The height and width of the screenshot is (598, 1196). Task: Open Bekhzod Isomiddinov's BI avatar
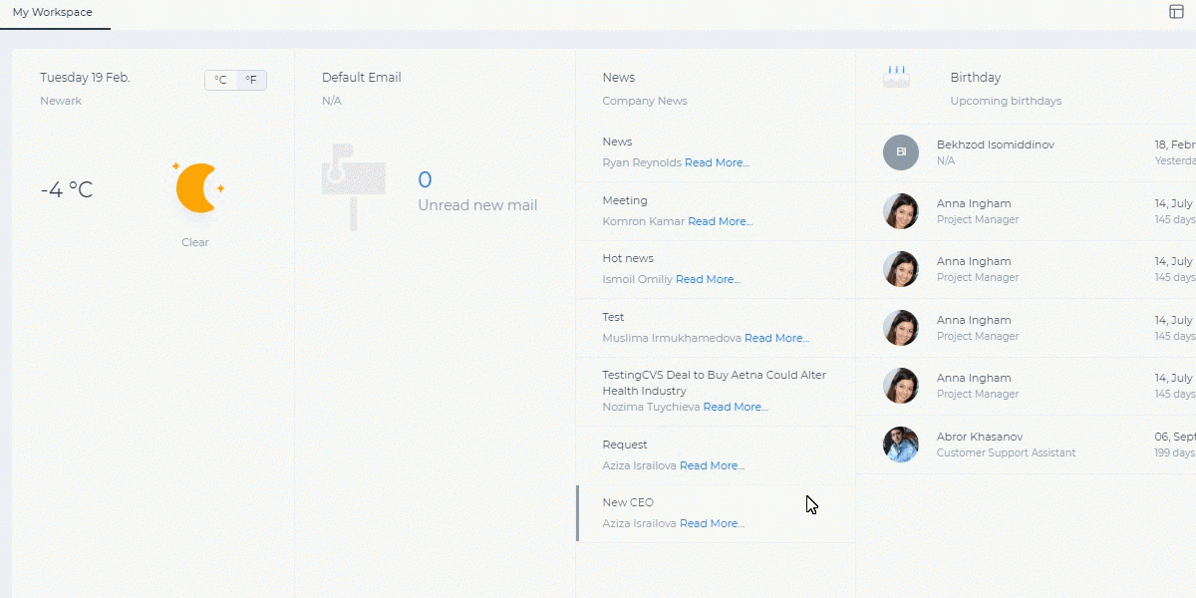[x=901, y=152]
